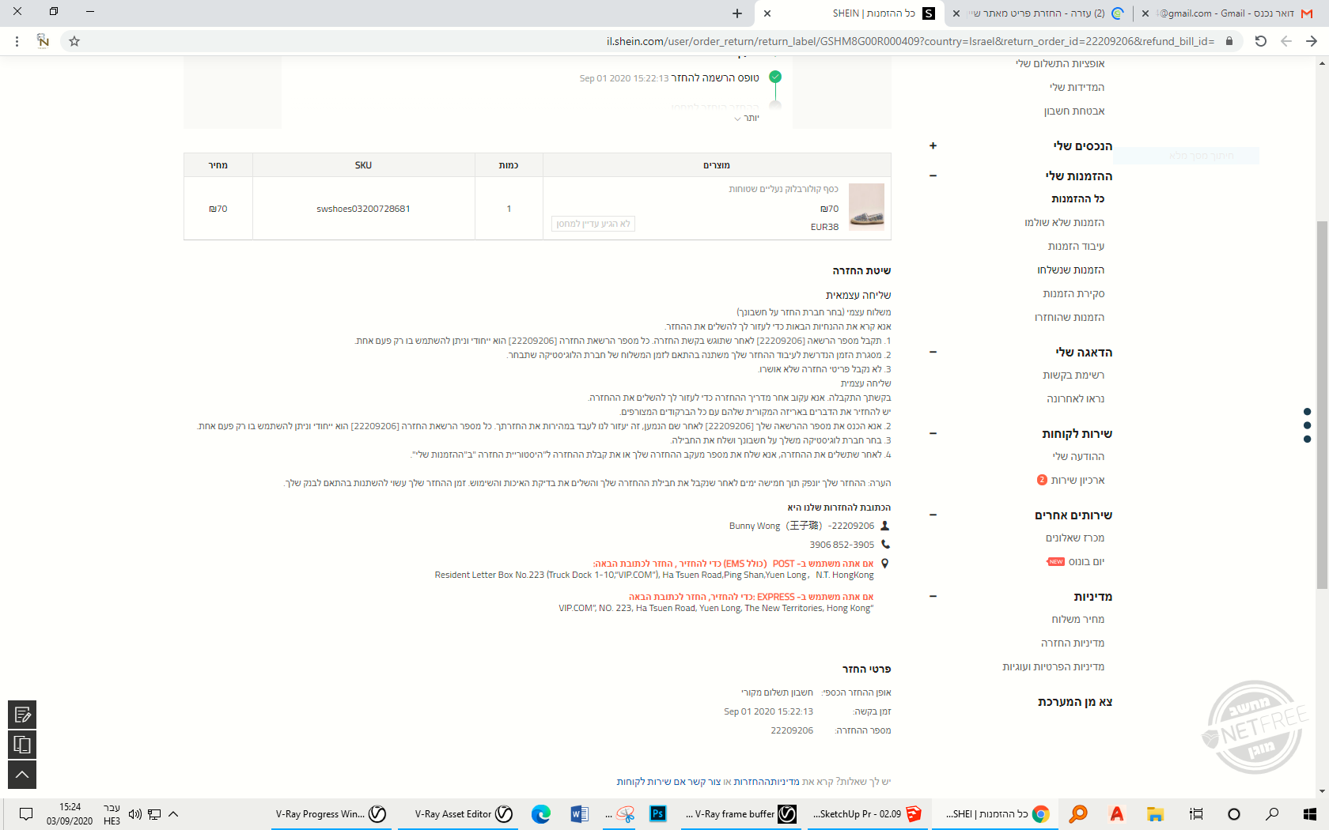Close the SHEIN orders tab

[x=767, y=13]
